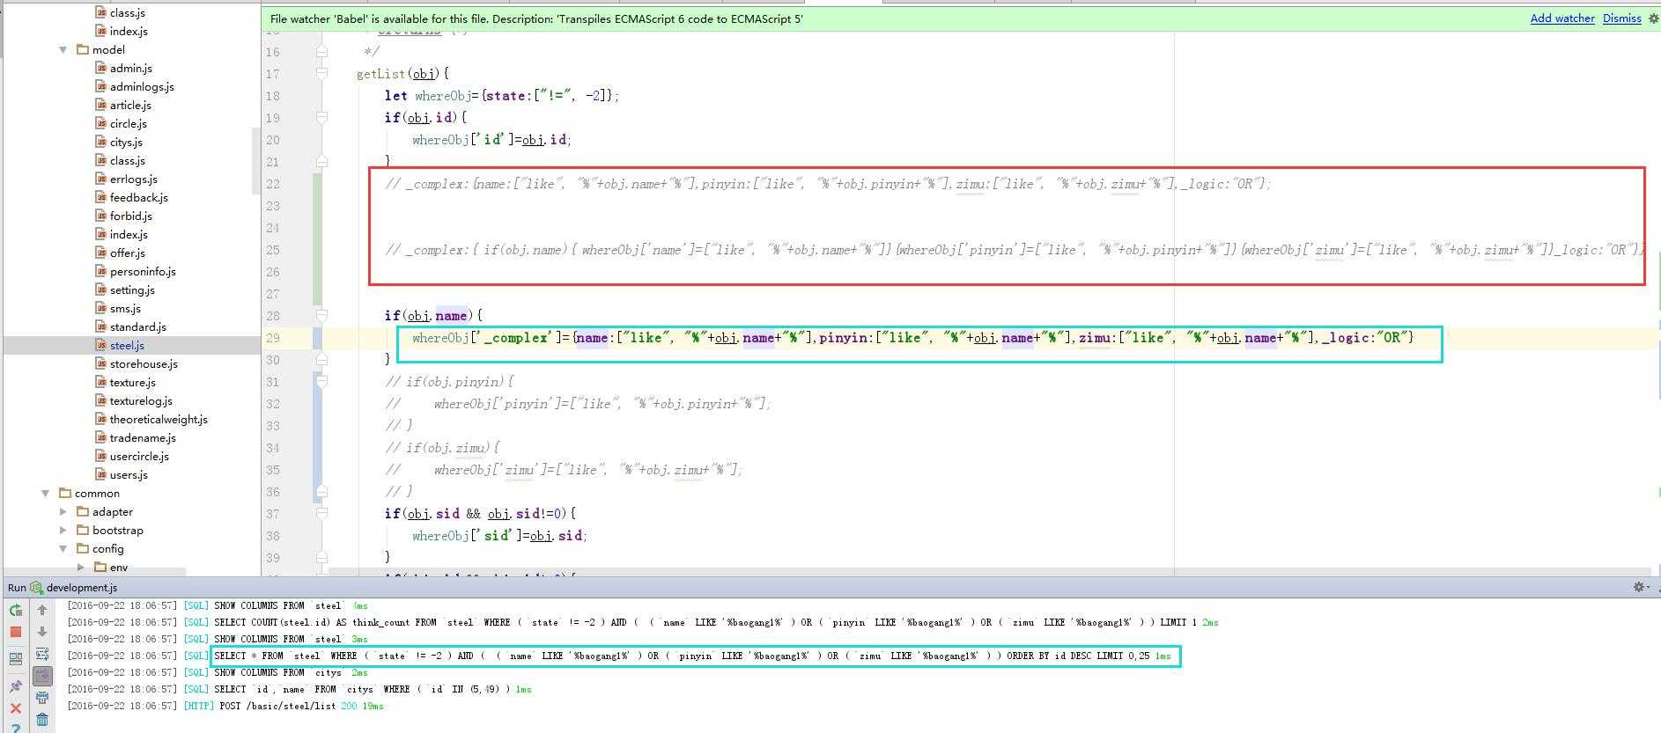Open forbid.js file
Viewport: 1661px width, 733px height.
[x=130, y=216]
